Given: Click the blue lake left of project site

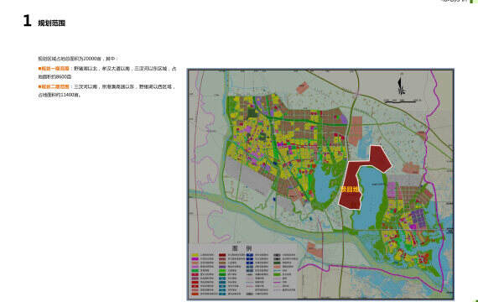Looking at the screenshot, I should 324,182.
